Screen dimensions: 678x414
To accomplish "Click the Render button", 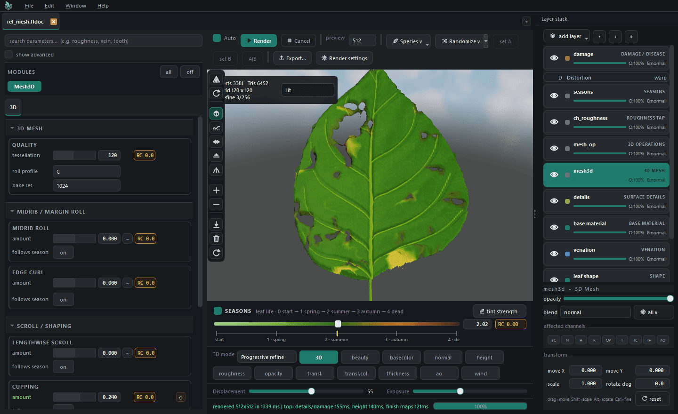I will pyautogui.click(x=258, y=41).
